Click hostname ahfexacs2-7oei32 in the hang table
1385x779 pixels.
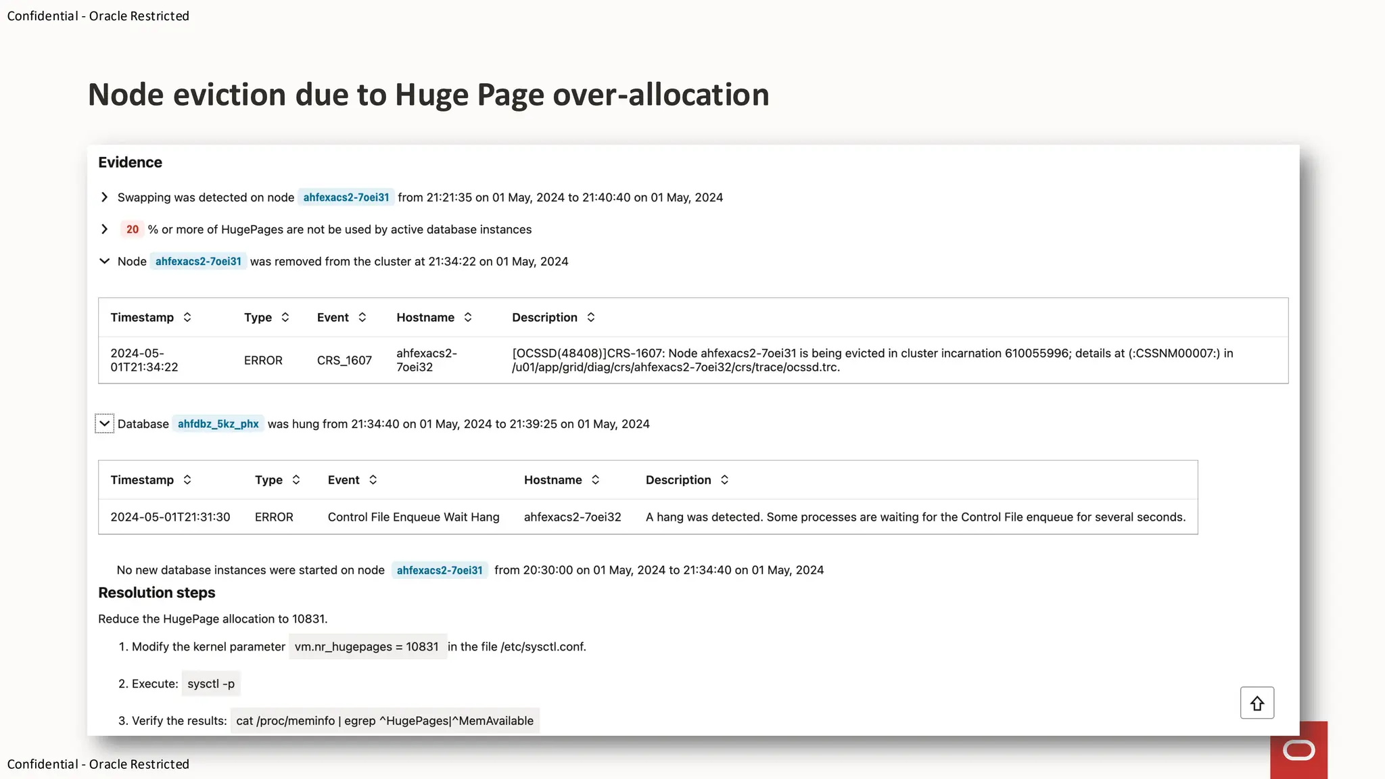click(x=573, y=517)
